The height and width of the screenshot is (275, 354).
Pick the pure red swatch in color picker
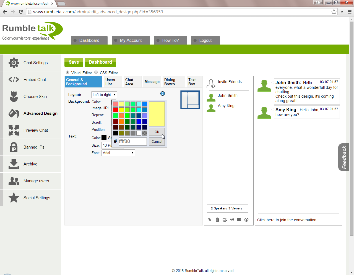[x=116, y=110]
